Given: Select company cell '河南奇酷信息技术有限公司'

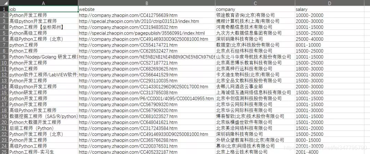Looking at the screenshot, I should point(255,27).
